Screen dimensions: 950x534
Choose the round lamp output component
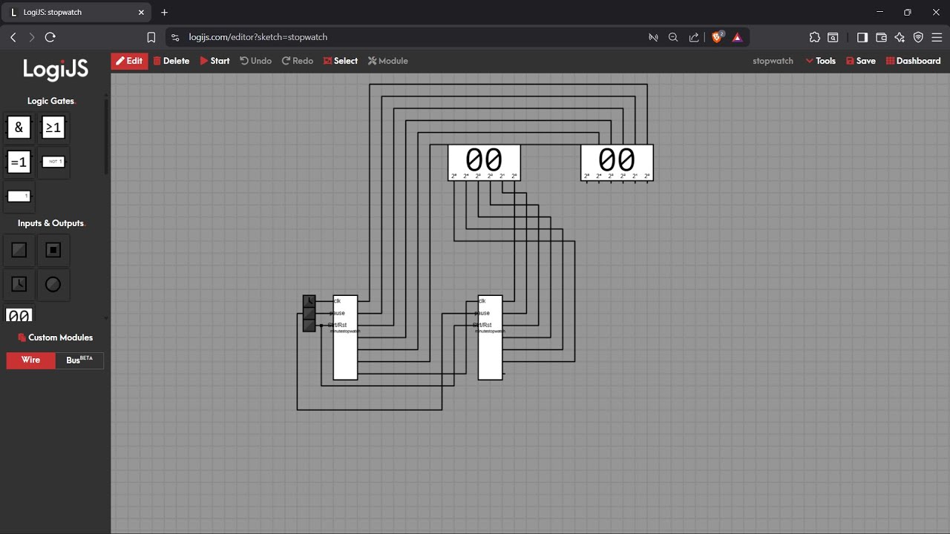click(x=53, y=285)
